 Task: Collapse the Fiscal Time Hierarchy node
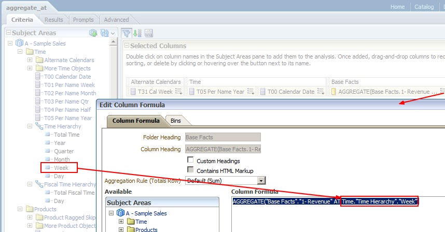click(30, 184)
